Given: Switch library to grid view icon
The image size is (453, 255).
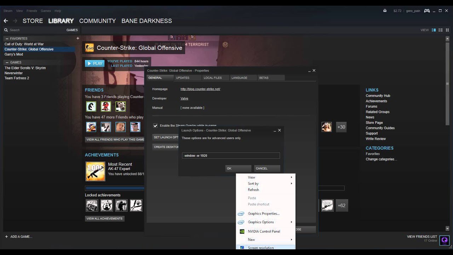Looking at the screenshot, I should click(x=447, y=30).
